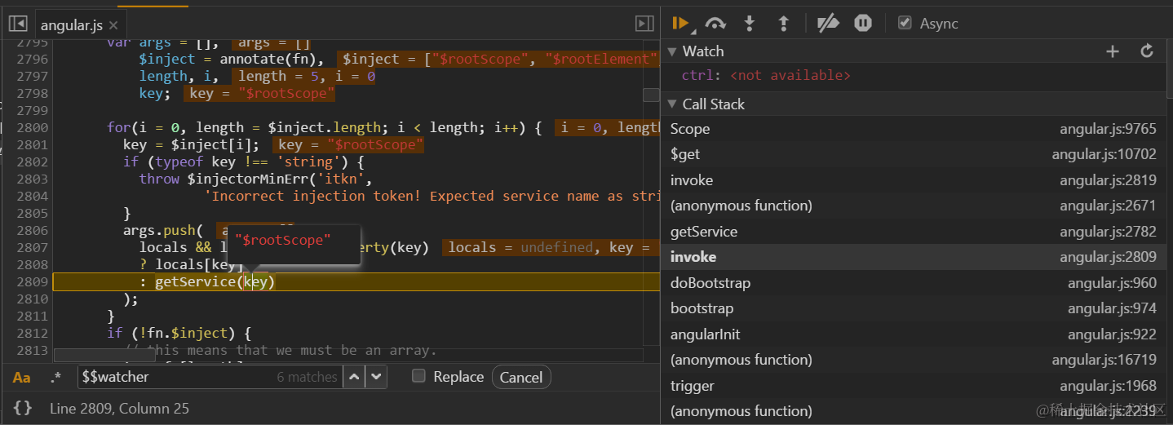1173x425 pixels.
Task: Select the doBootstrap call stack frame
Action: [914, 283]
